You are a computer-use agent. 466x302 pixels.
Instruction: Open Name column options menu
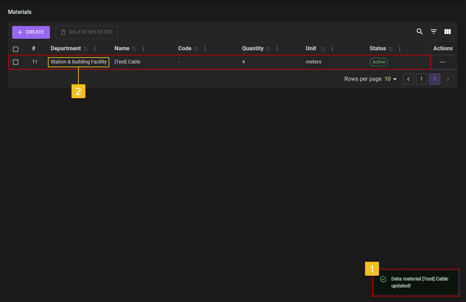click(x=143, y=49)
